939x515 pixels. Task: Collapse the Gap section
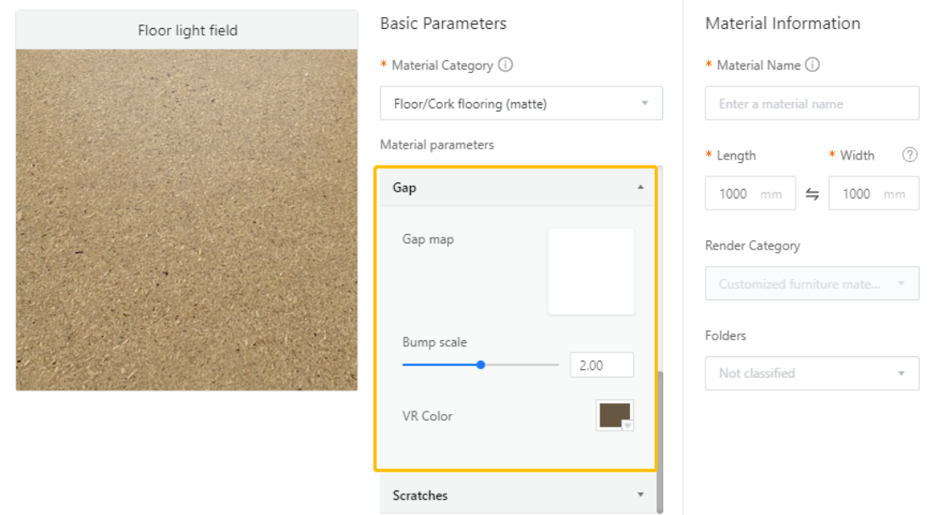click(640, 188)
